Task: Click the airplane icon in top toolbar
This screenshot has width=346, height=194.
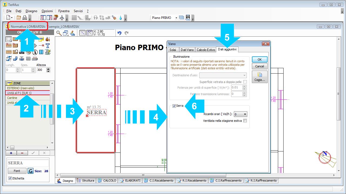Action: coord(62,18)
